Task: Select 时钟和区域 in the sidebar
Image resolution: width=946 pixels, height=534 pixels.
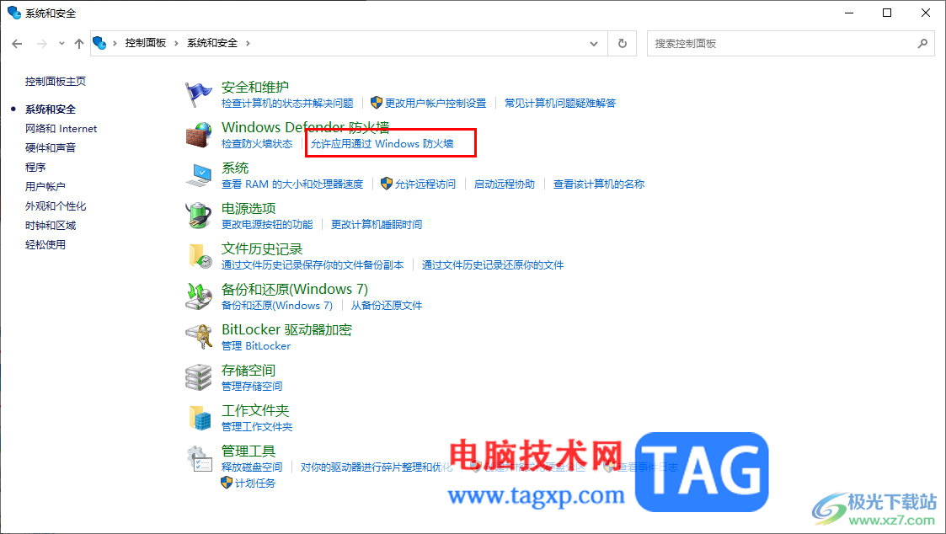Action: 51,225
